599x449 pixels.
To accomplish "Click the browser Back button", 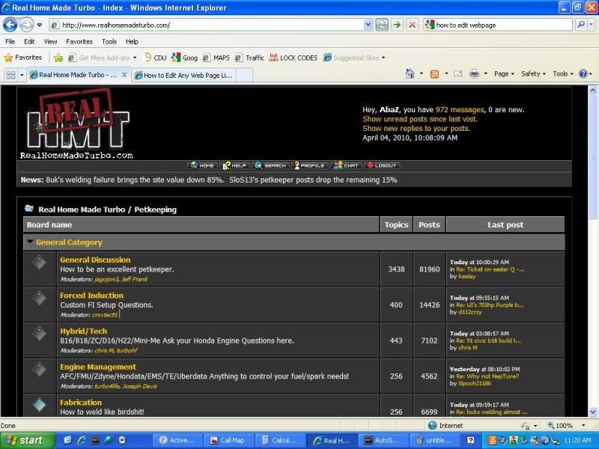I will [10, 25].
